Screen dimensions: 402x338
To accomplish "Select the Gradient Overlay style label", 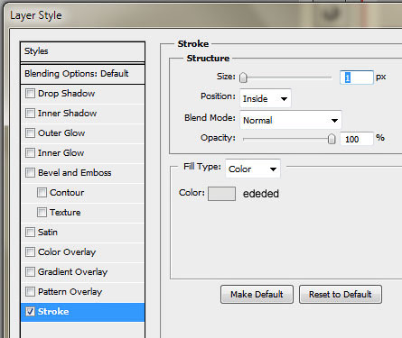I will [x=72, y=272].
